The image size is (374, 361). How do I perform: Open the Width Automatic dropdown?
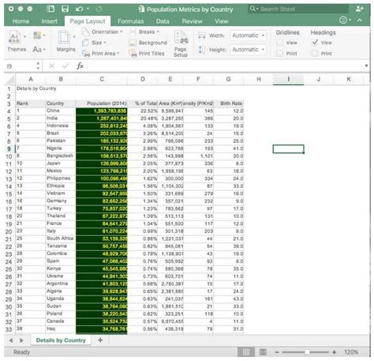click(248, 36)
